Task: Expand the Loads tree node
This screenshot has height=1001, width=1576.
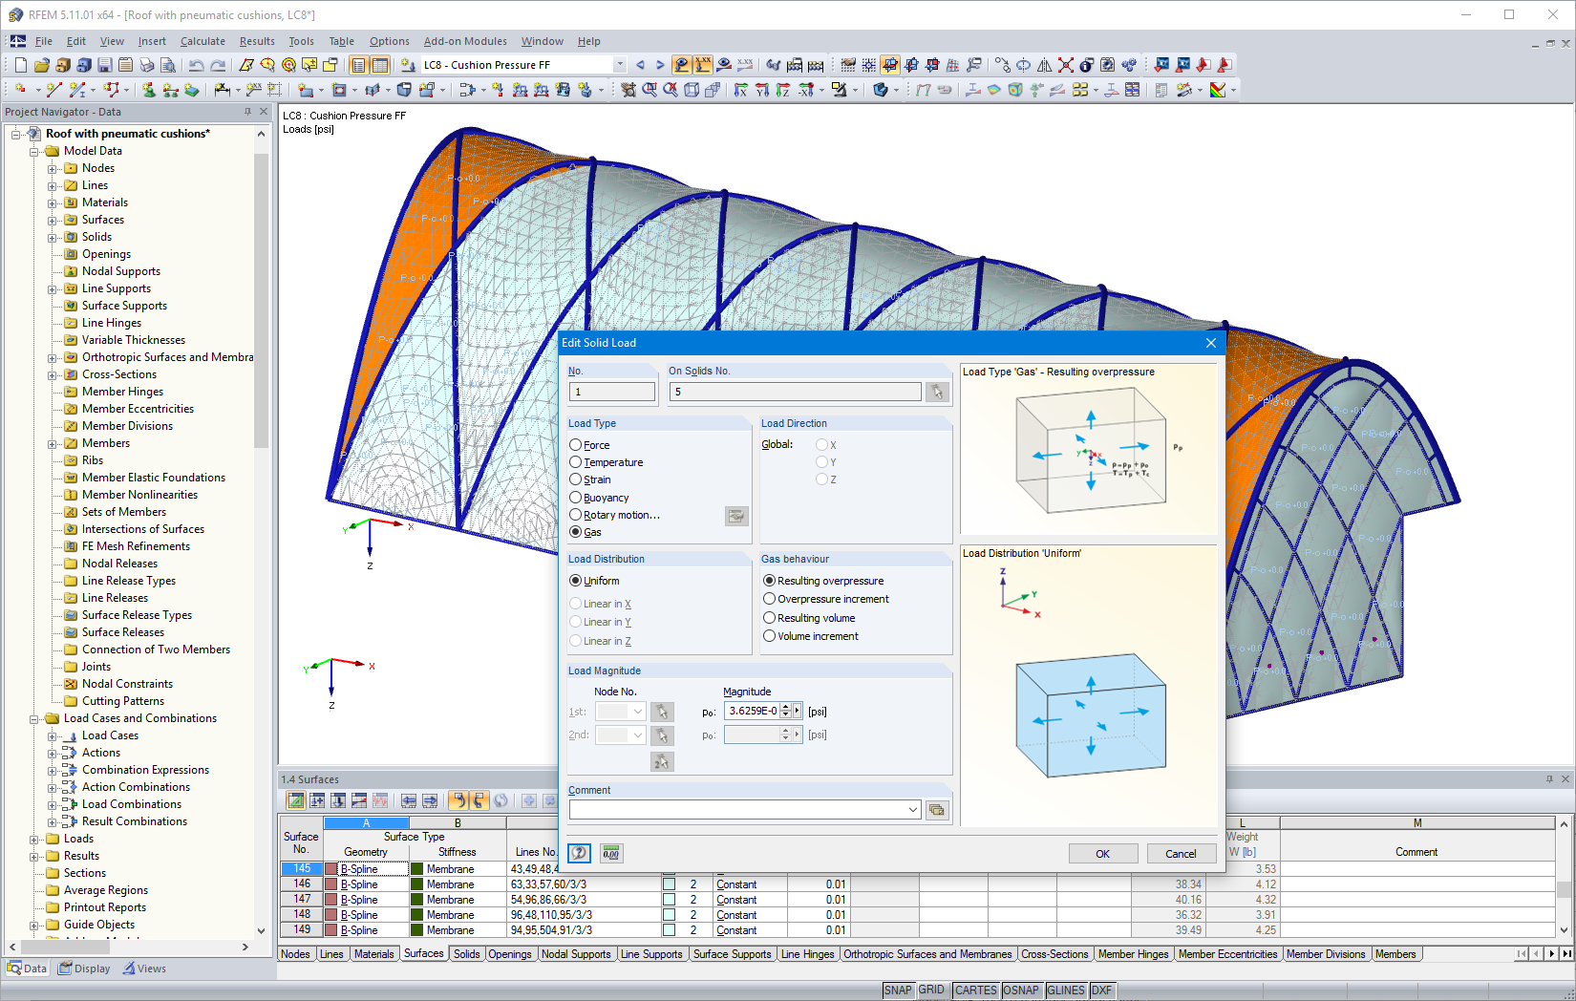Action: 34,839
